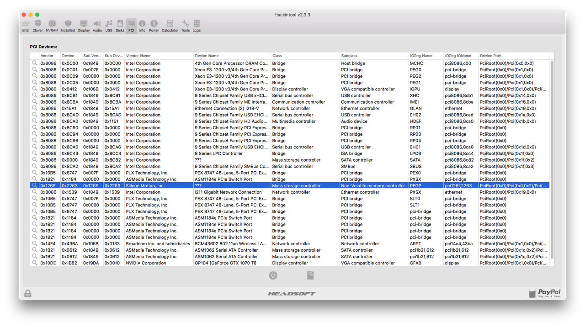
Task: Sort by IOReg IOName column header
Action: tap(461, 56)
